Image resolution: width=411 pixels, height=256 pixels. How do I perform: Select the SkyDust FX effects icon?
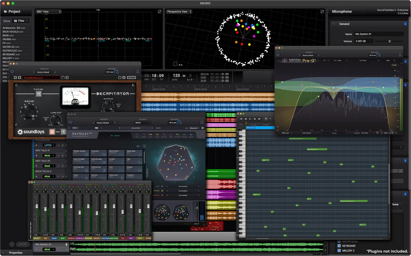178,135
